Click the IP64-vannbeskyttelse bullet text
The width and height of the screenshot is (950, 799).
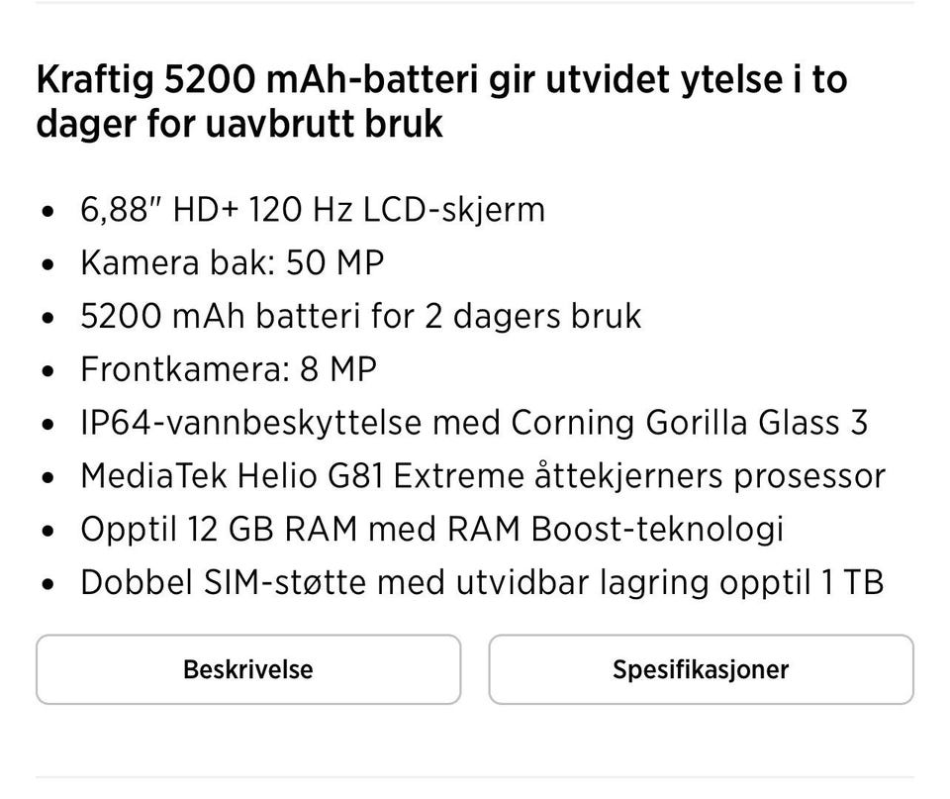pos(475,421)
